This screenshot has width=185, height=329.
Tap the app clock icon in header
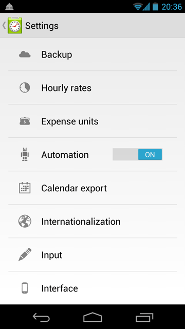[15, 26]
